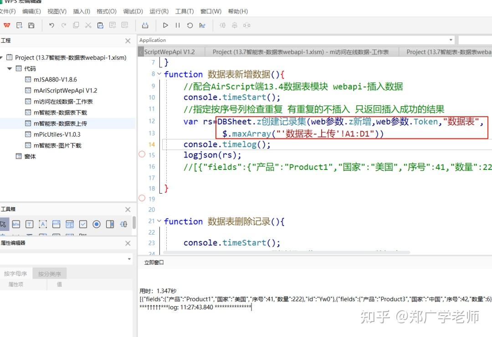The width and height of the screenshot is (492, 337).
Task: Select the command button control tool
Action: pyautogui.click(x=17, y=224)
